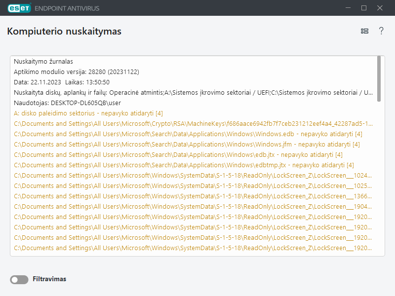Close the ESET Endpoint Antivirus window
395x296 pixels.
coord(380,8)
